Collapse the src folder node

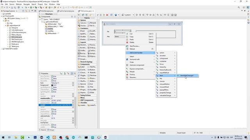click(x=4, y=21)
